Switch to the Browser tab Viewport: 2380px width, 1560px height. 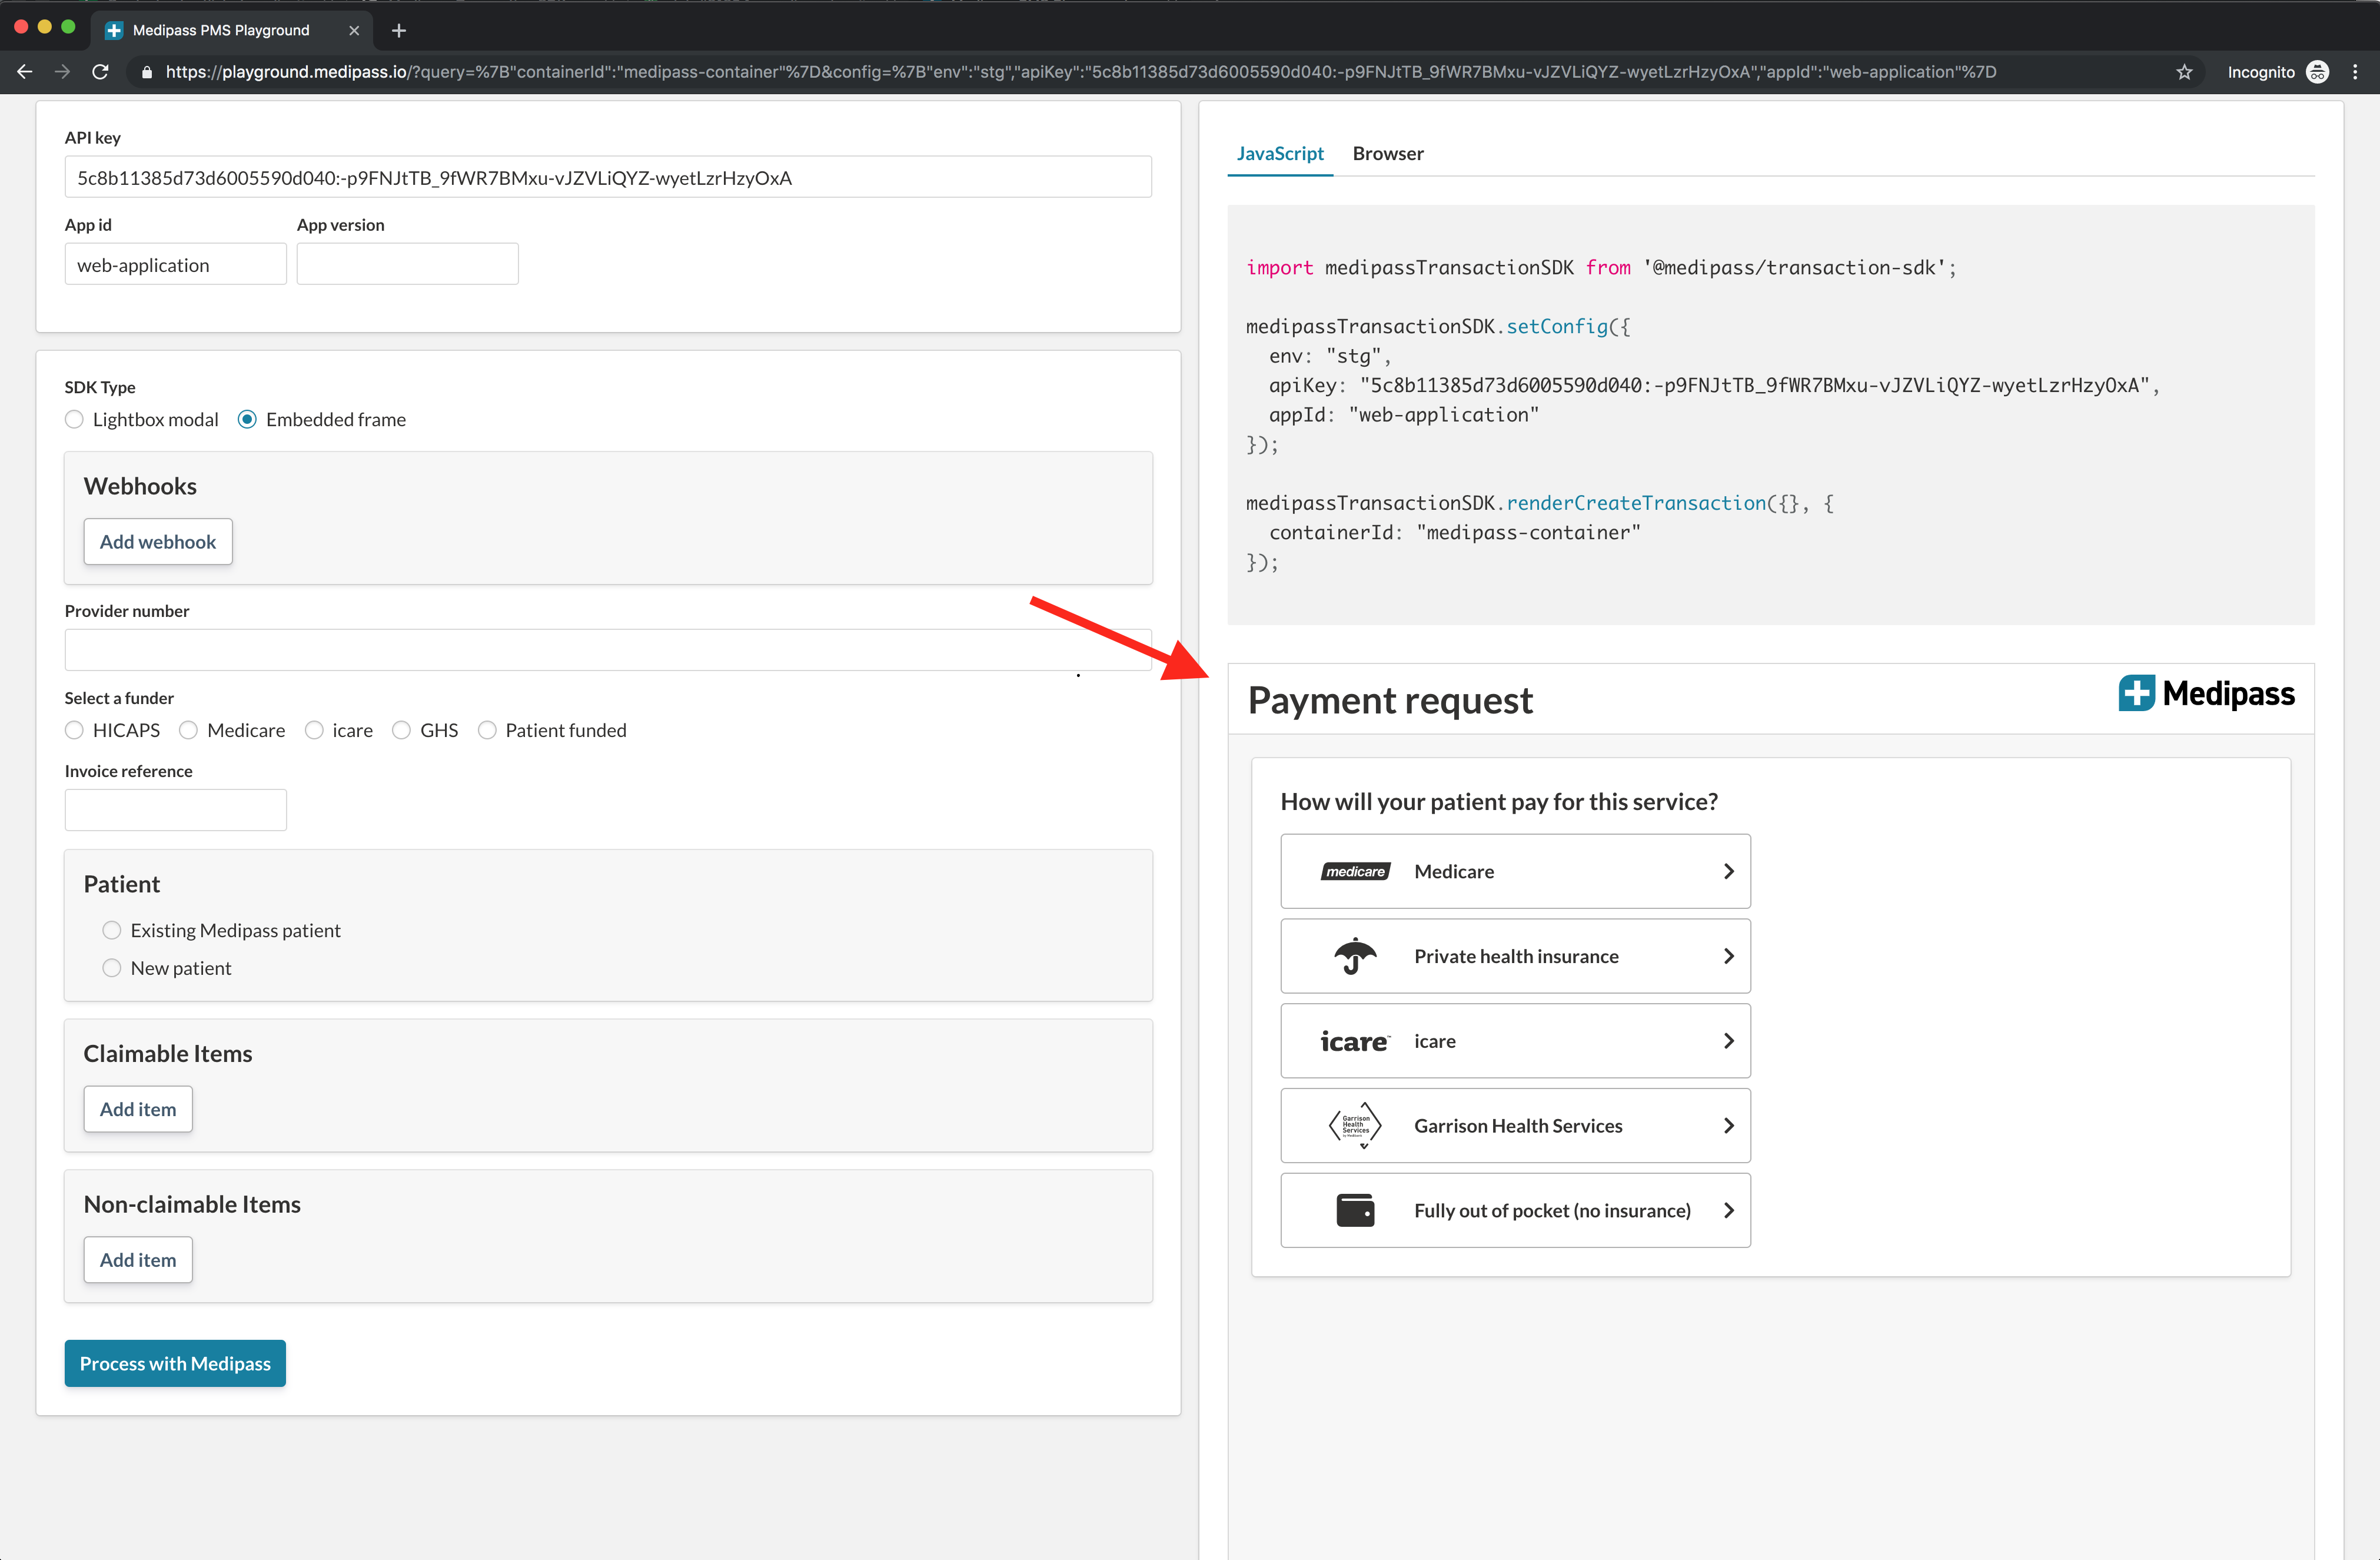(x=1387, y=153)
